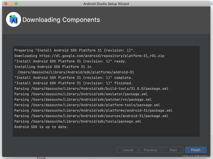Select the build-tools/31.0.0 package.xml parsing line
This screenshot has height=159, width=213.
pyautogui.click(x=91, y=89)
